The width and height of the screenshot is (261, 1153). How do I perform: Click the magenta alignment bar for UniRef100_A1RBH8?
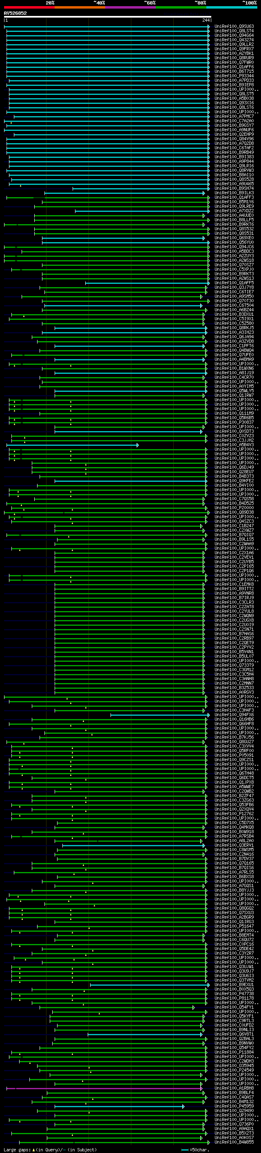(104, 1088)
